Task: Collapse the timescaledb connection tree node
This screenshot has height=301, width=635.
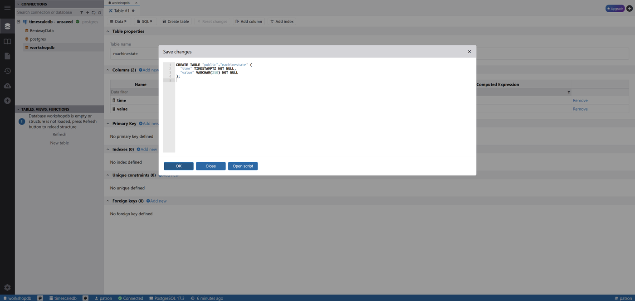Action: pyautogui.click(x=18, y=21)
